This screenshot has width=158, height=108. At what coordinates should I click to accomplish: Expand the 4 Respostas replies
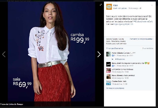tap(120, 59)
